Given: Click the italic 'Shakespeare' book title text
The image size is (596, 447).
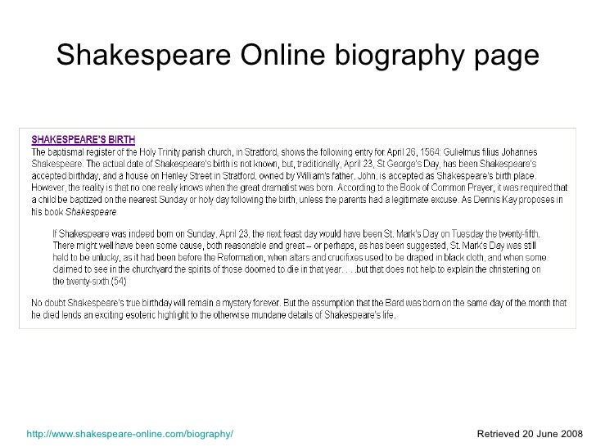Looking at the screenshot, I should (x=91, y=212).
